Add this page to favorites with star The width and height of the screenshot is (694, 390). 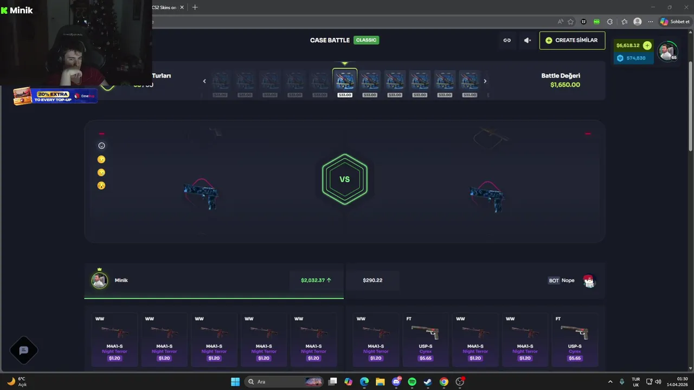click(570, 22)
